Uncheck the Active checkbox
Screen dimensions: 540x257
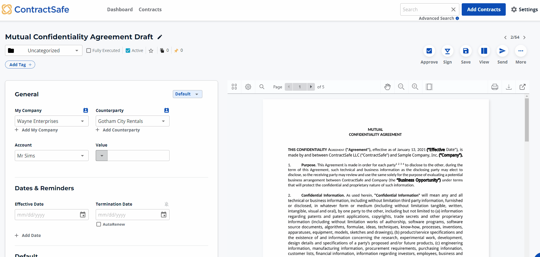click(x=128, y=51)
